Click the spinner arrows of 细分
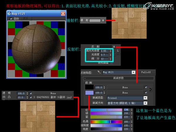 tap(111, 59)
